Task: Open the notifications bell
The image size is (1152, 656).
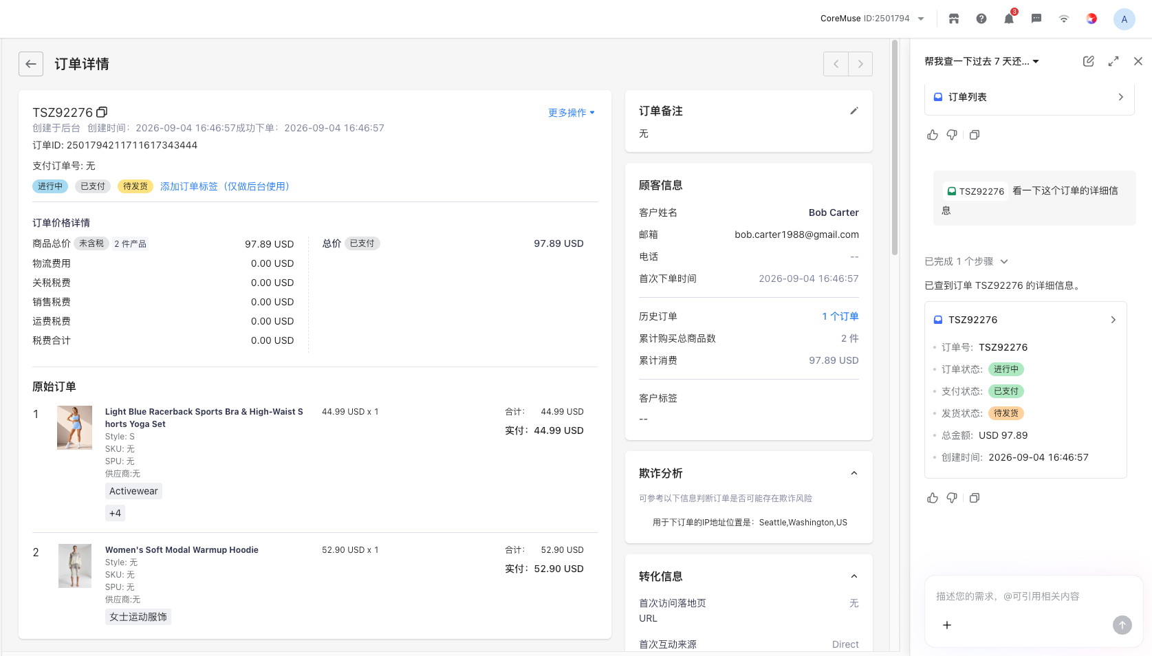Action: pyautogui.click(x=1009, y=19)
